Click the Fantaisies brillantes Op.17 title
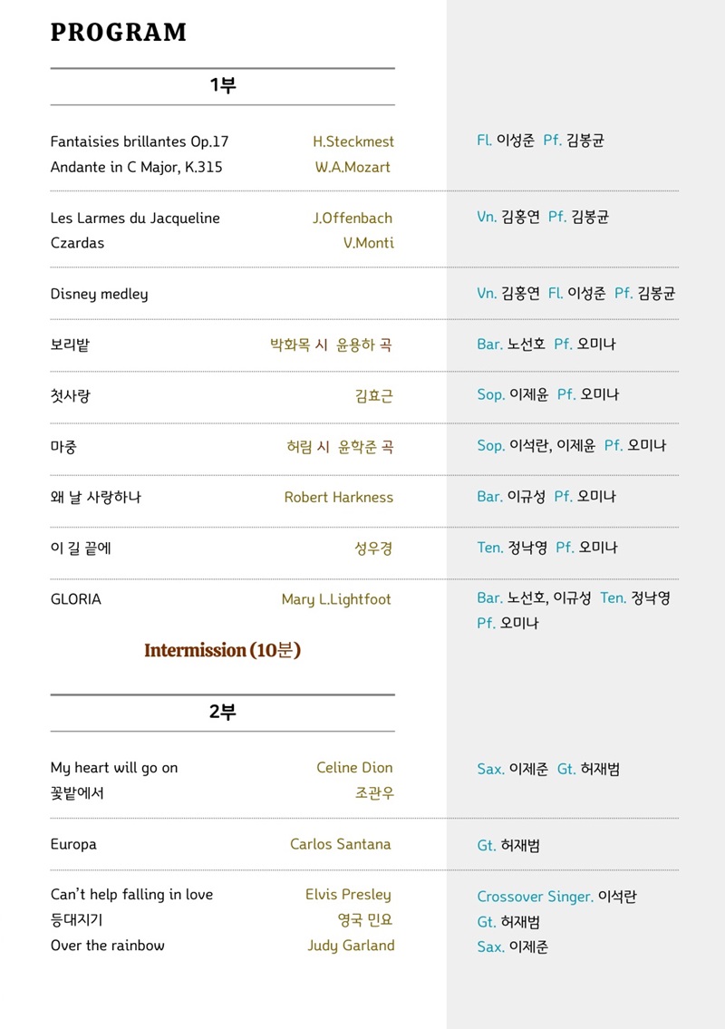Screen dimensions: 725x1029 click(x=140, y=141)
